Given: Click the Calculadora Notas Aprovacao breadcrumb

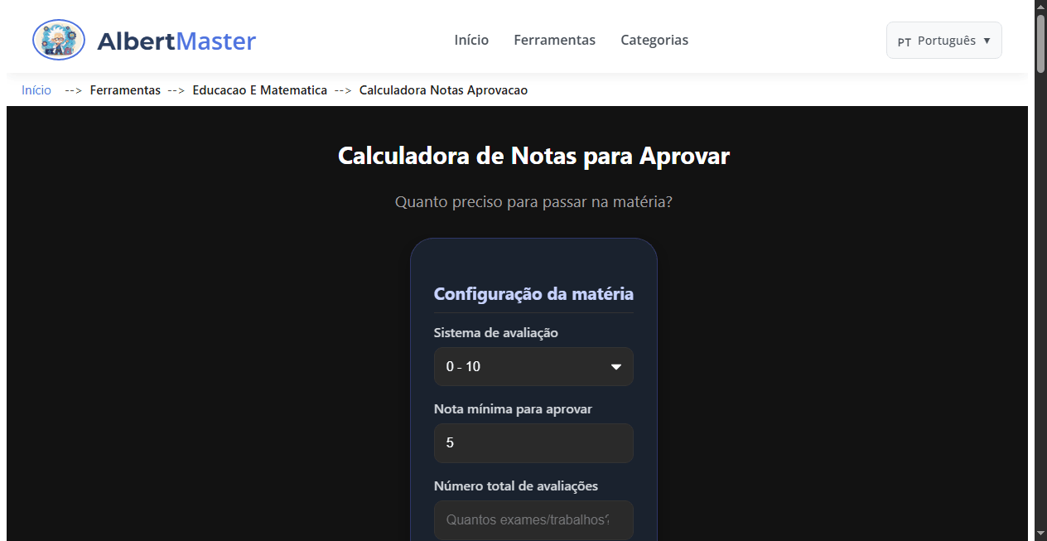Looking at the screenshot, I should coord(443,89).
